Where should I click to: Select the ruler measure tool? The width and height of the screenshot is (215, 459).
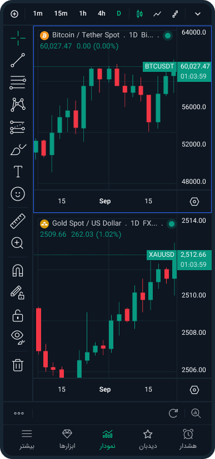tap(18, 221)
